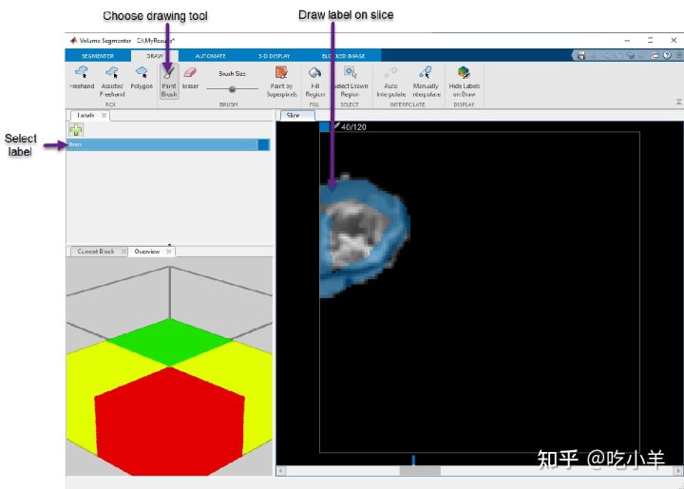Pick the Eraser tool
Viewport: 684px width, 489px height.
(190, 77)
